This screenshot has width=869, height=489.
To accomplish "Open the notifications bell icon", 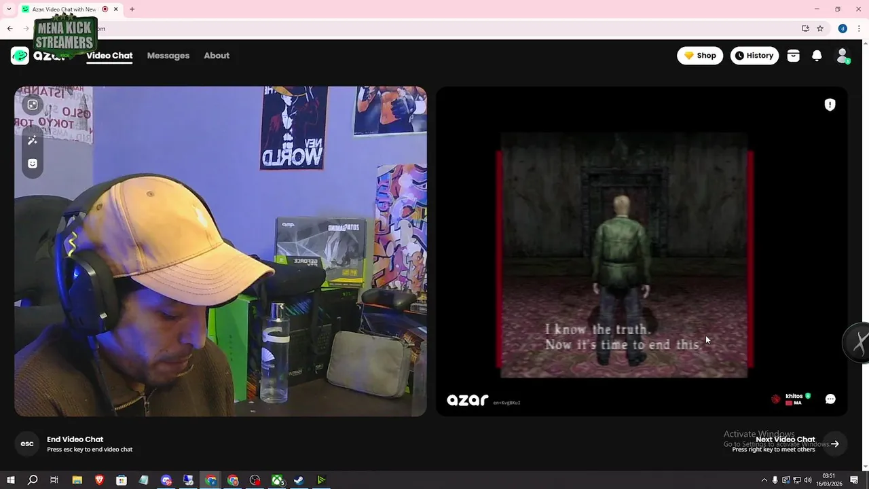I will point(817,56).
